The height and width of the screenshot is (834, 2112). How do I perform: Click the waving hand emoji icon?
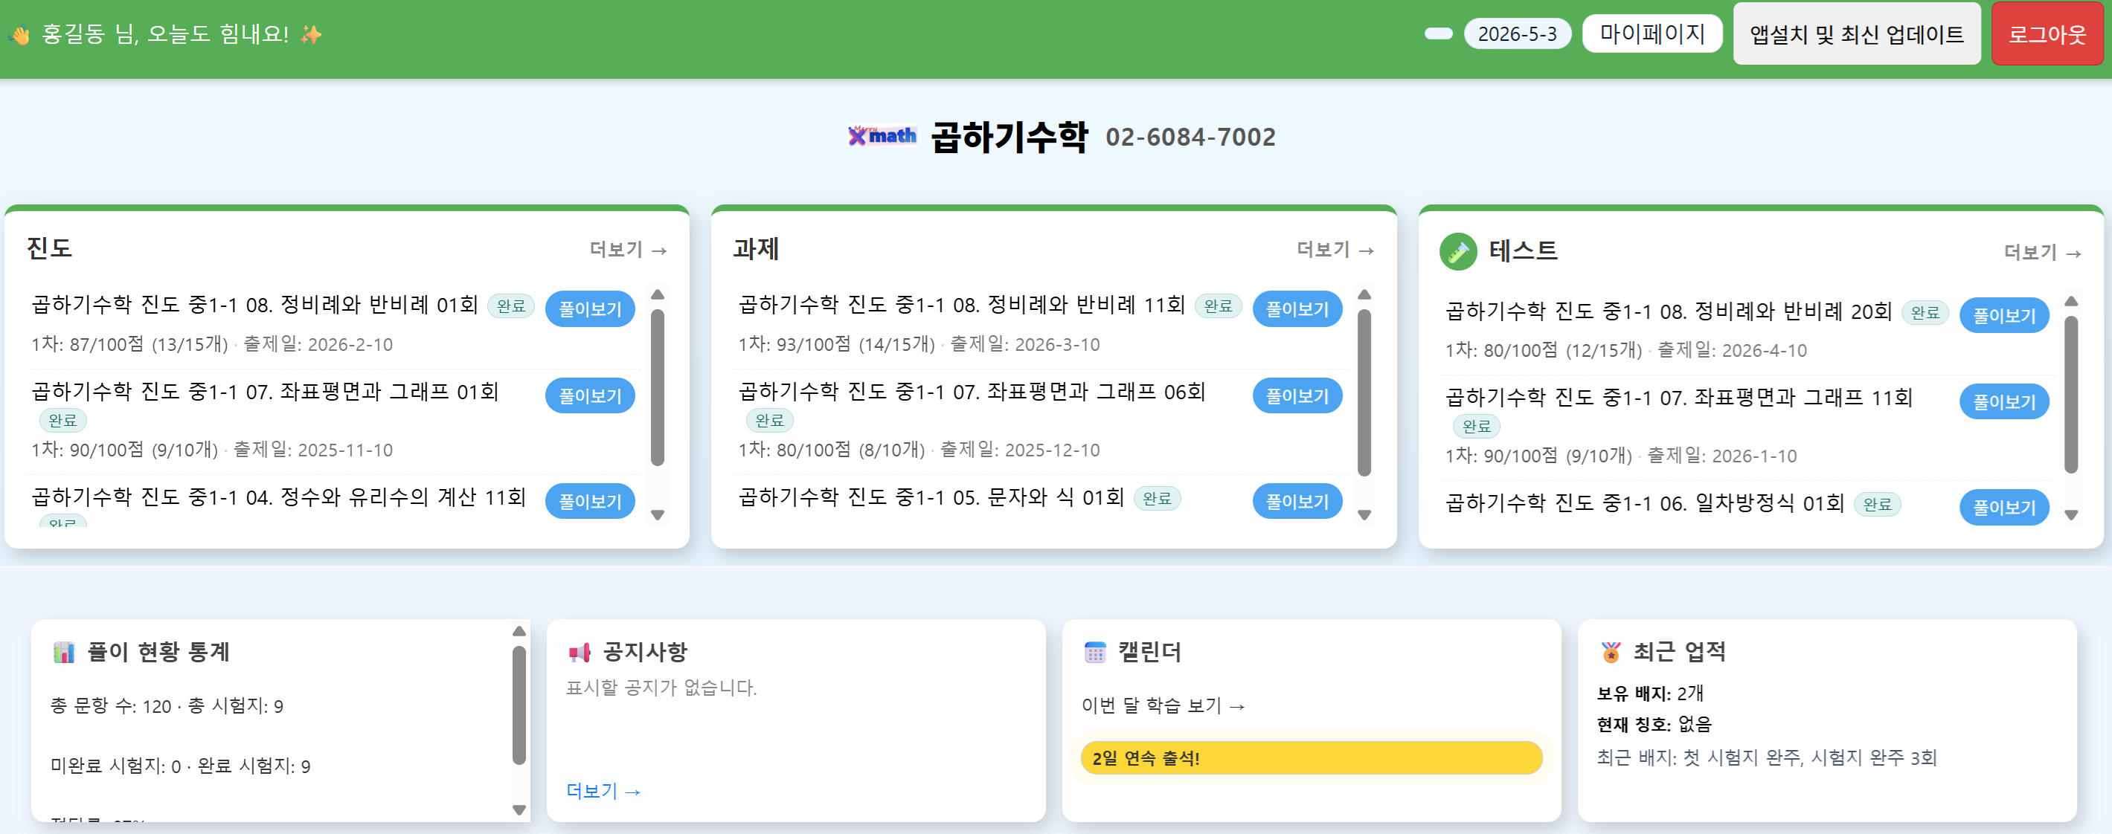point(19,34)
